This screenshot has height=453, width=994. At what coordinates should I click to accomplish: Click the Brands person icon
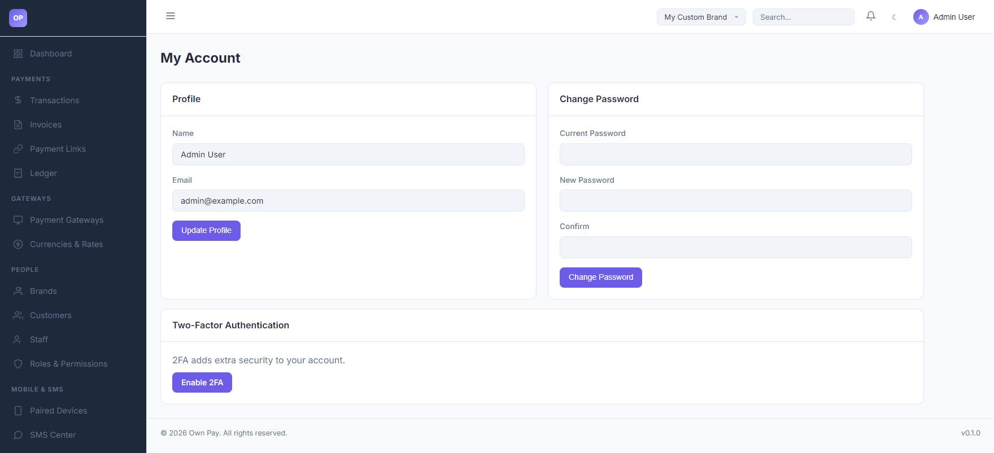[x=18, y=291]
